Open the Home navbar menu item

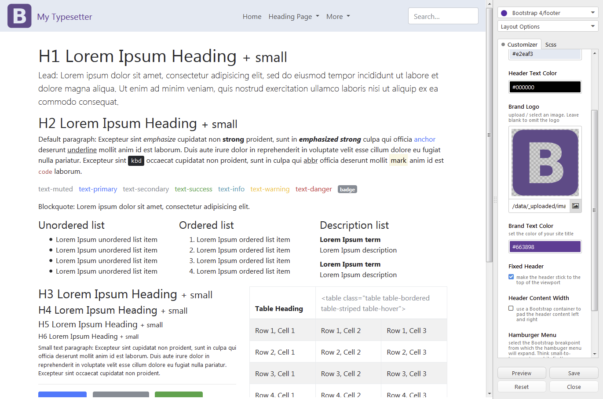252,16
